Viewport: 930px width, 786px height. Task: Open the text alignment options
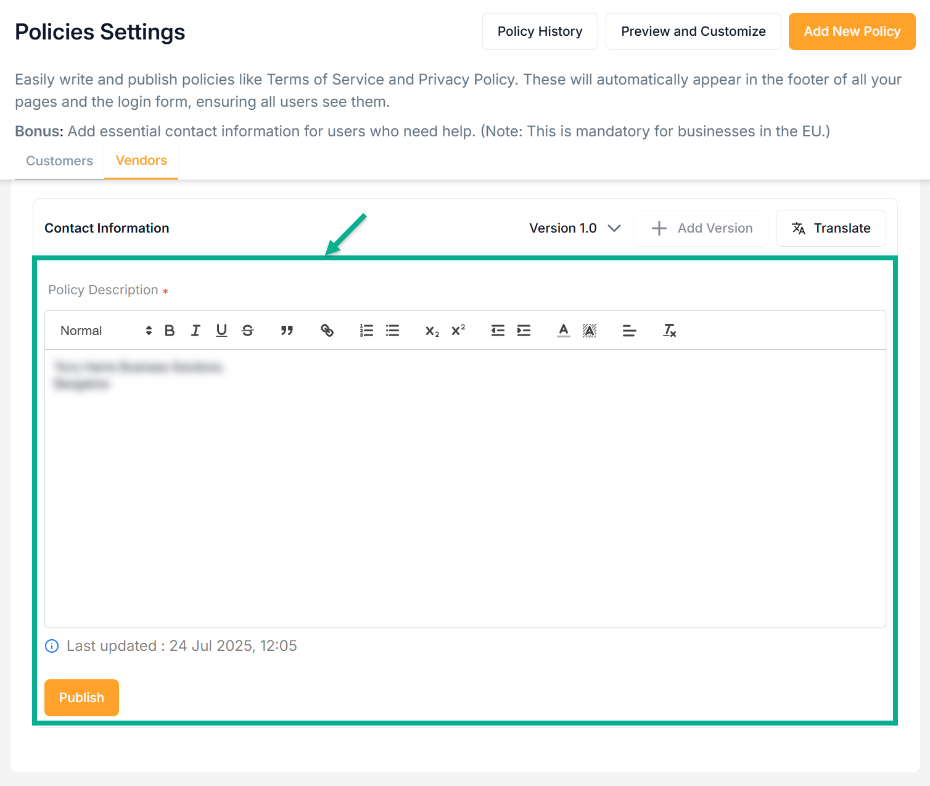[x=629, y=331]
